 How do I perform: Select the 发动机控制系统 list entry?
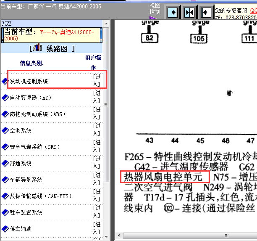coord(29,81)
